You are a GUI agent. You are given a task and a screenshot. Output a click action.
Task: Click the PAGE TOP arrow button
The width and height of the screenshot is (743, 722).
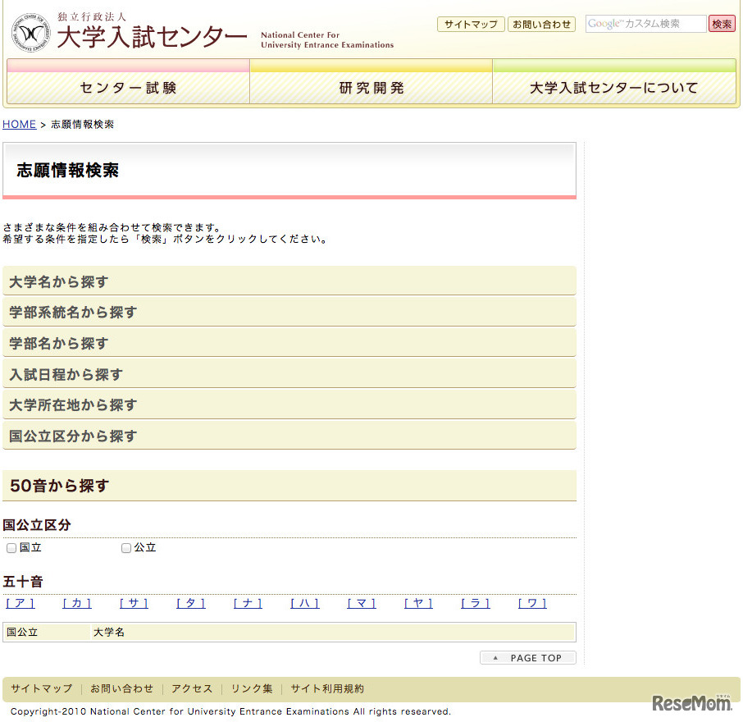(x=527, y=657)
